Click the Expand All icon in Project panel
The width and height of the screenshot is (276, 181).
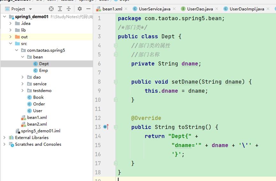tap(60, 9)
